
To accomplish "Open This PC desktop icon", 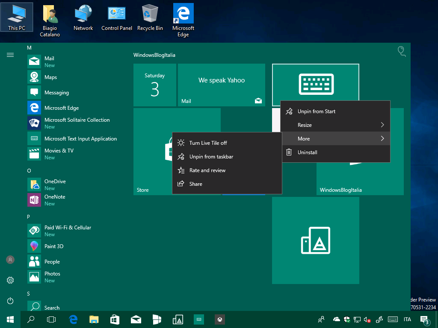I will (17, 17).
